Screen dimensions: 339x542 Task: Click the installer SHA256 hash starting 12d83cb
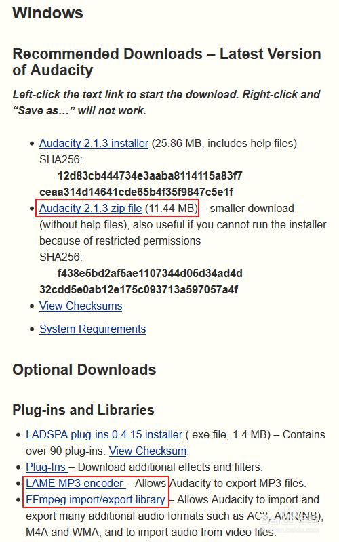pos(141,184)
